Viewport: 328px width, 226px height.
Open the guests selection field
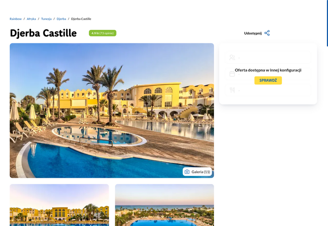point(268,58)
